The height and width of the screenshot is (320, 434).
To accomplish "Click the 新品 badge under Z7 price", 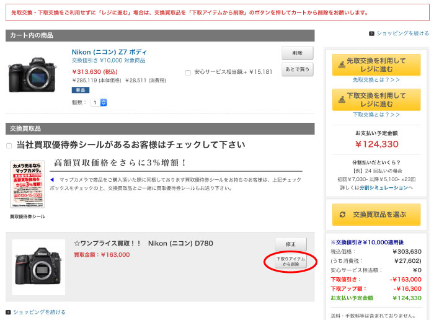I will tap(81, 90).
